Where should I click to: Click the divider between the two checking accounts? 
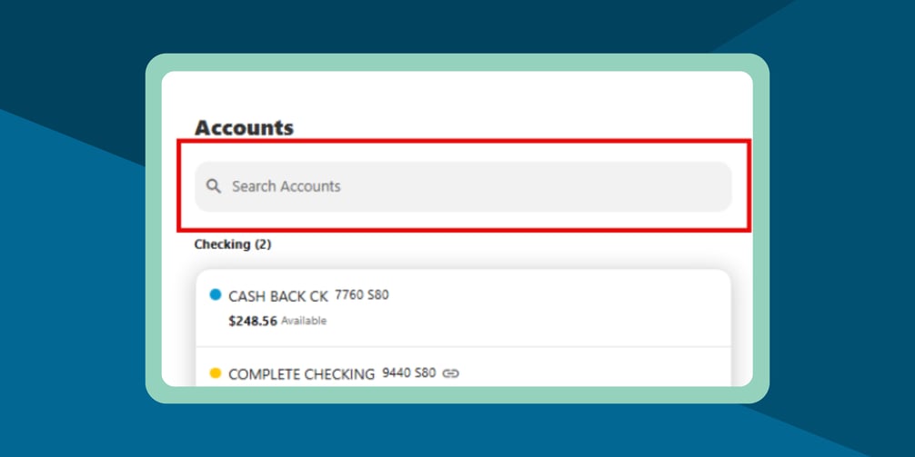(x=463, y=346)
